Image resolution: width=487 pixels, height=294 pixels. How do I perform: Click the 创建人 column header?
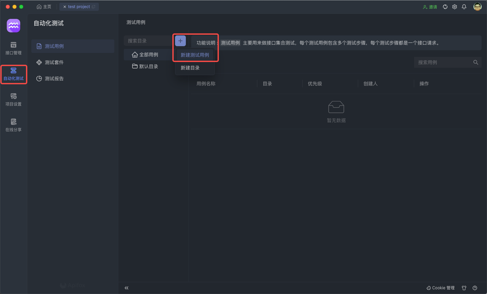(x=371, y=83)
